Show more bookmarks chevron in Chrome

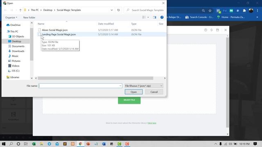click(257, 17)
